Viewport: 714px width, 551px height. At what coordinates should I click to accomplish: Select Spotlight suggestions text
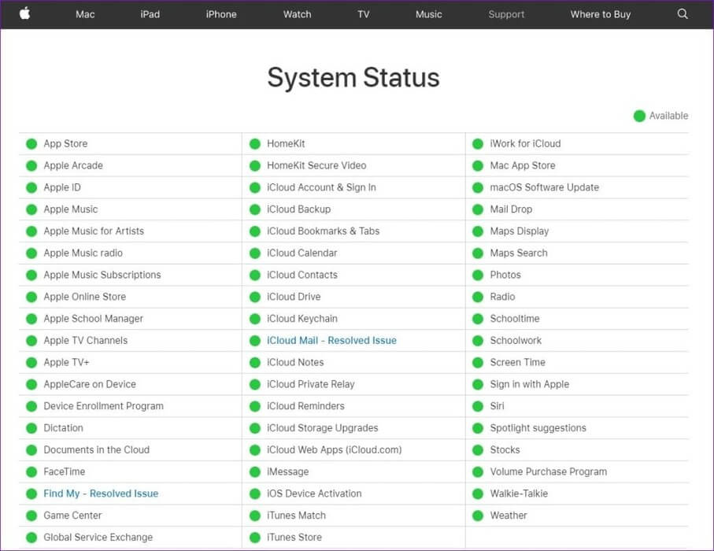click(538, 428)
